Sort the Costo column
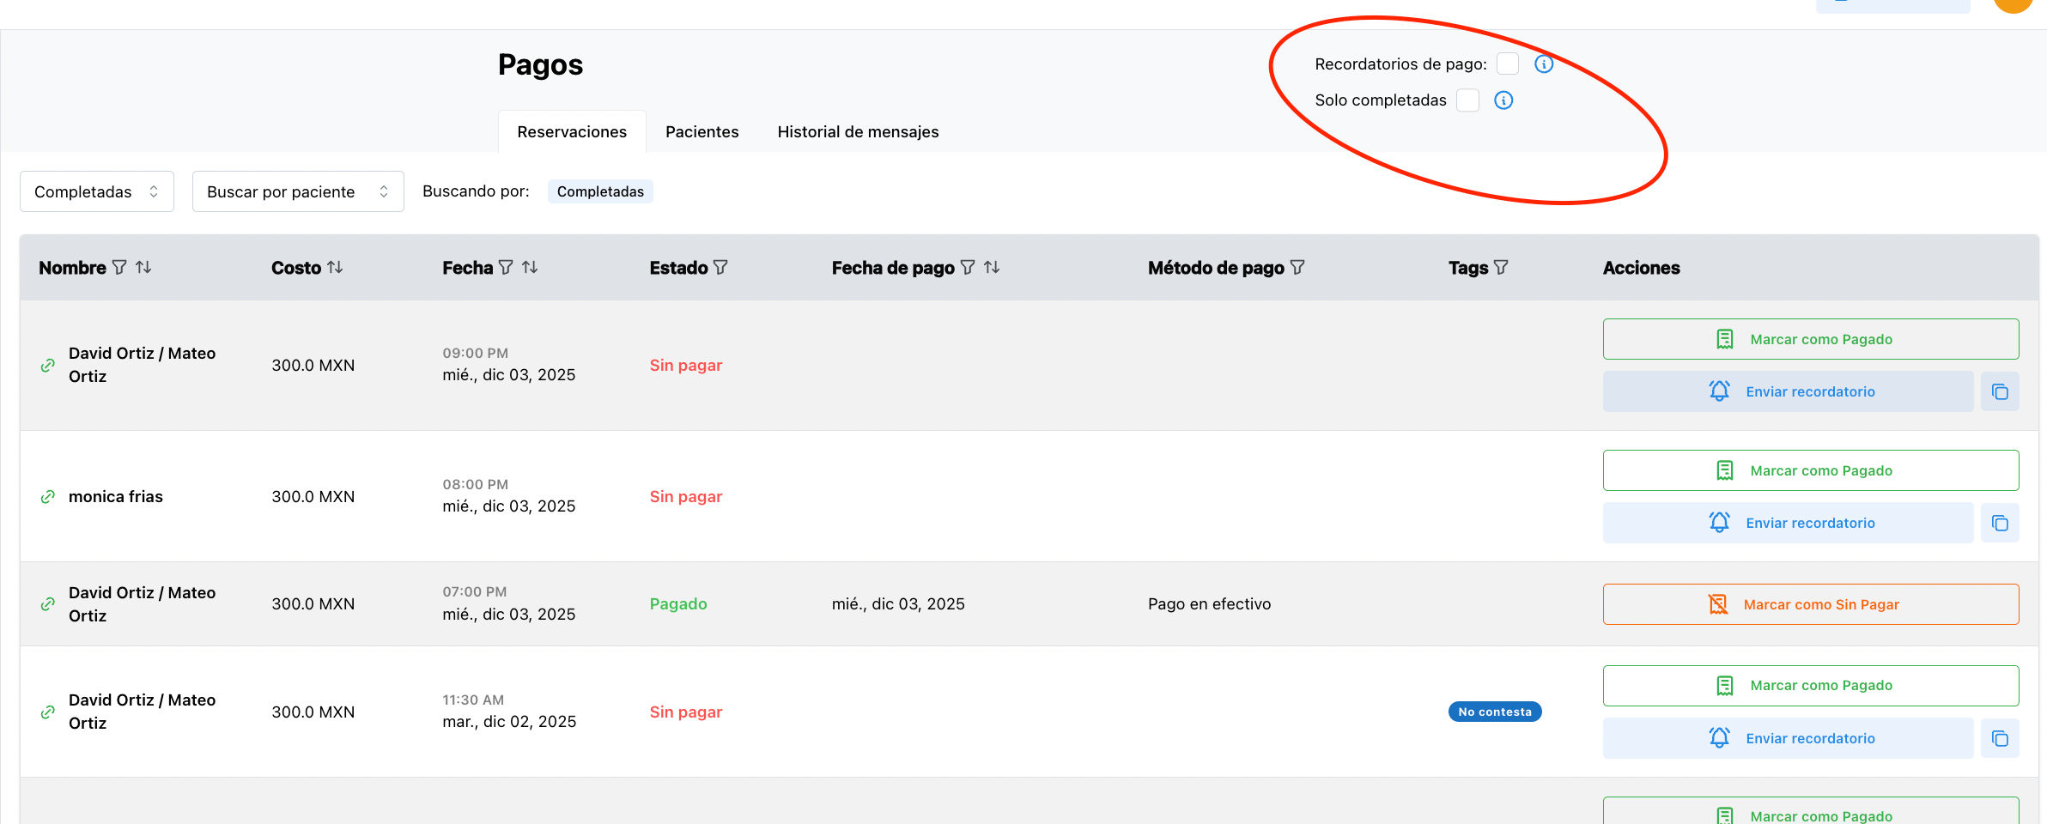Viewport: 2047px width, 824px height. (335, 268)
